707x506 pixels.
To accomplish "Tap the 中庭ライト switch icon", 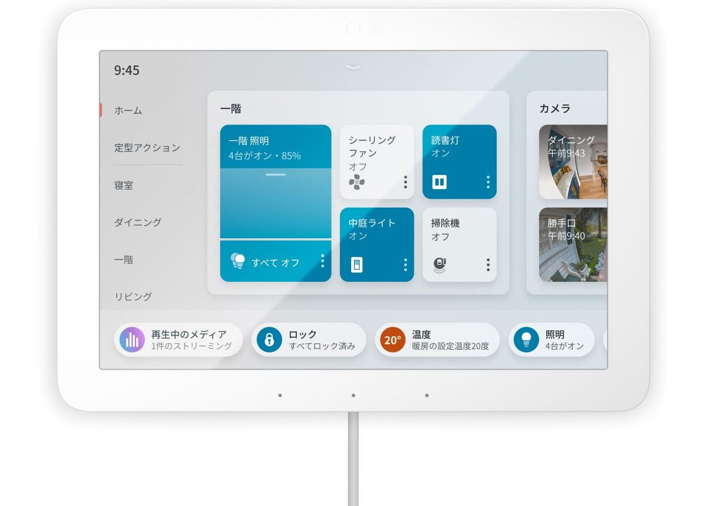I will [x=356, y=265].
